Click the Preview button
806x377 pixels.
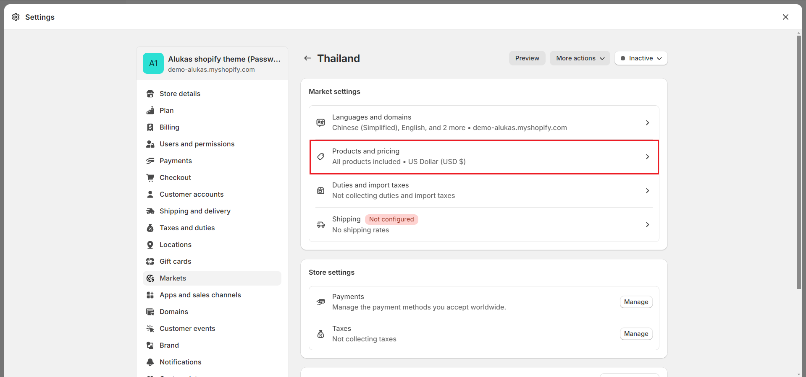coord(527,58)
